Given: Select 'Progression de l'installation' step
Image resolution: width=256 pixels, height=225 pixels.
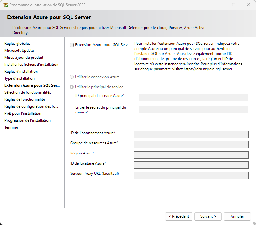Looking at the screenshot, I should coord(27,120).
